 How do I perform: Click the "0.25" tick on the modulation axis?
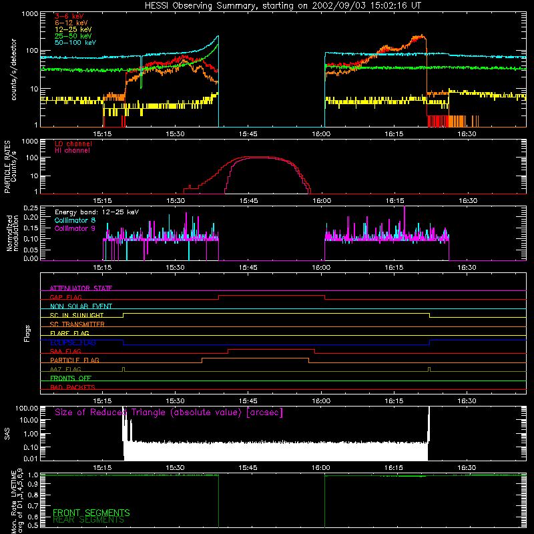pyautogui.click(x=31, y=208)
